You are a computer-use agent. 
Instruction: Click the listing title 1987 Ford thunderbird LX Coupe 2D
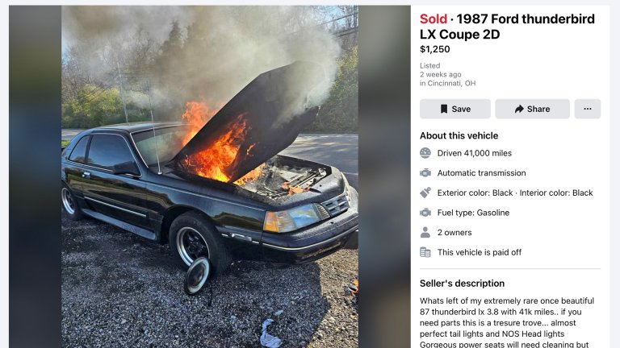coord(507,27)
